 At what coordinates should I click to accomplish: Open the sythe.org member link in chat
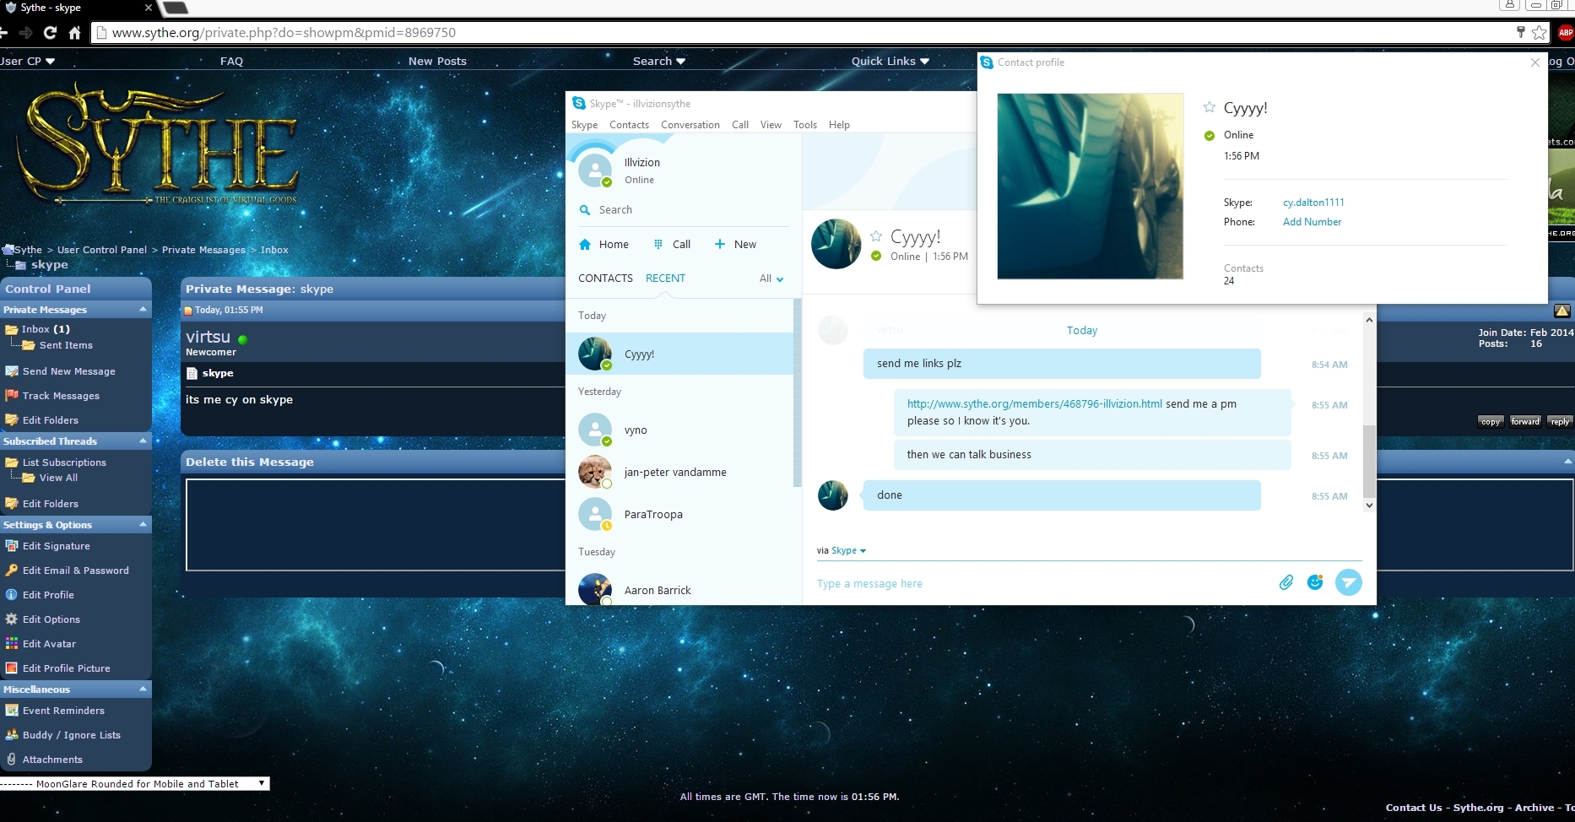[x=1034, y=404]
